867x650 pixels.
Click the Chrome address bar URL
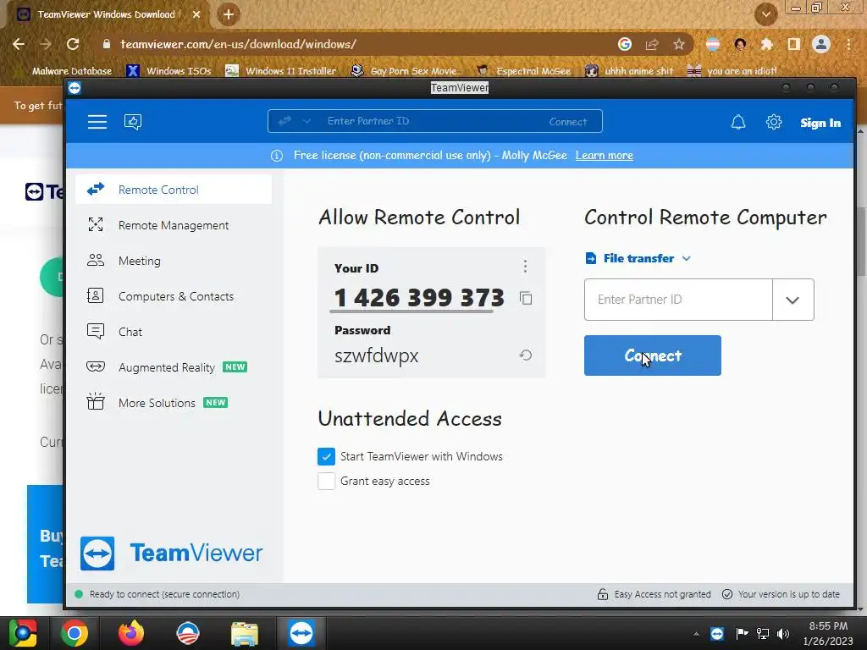point(238,44)
